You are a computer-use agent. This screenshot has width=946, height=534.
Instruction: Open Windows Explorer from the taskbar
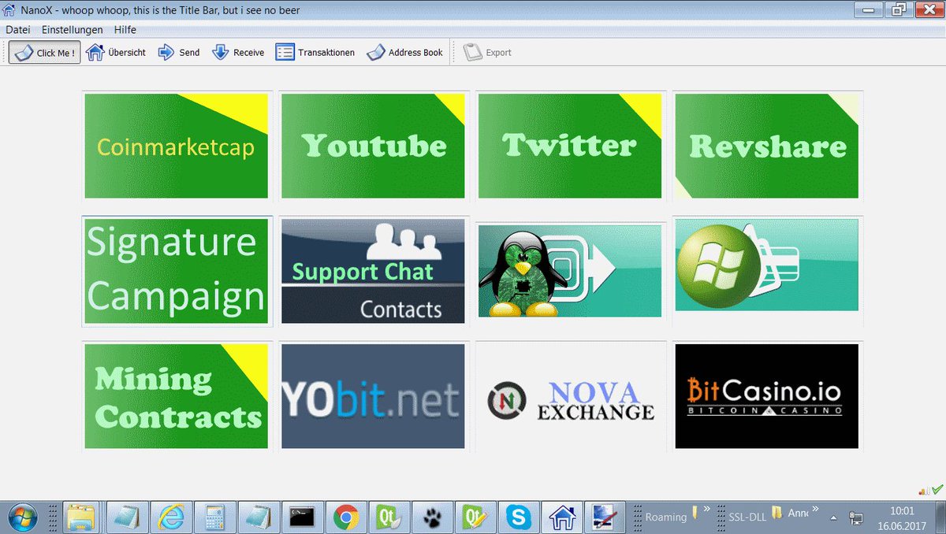click(x=81, y=517)
